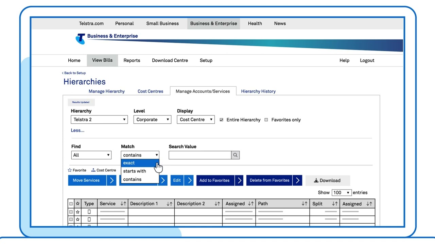Screen dimensions: 435x244
Task: Click arrow icon beside Add to Favorites
Action: point(239,180)
